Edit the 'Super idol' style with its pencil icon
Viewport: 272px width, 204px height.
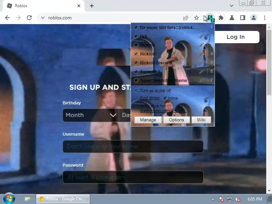201,71
